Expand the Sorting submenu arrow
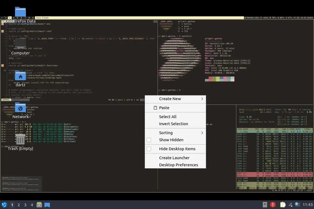Screen dimensions: 314x209 click(x=202, y=133)
